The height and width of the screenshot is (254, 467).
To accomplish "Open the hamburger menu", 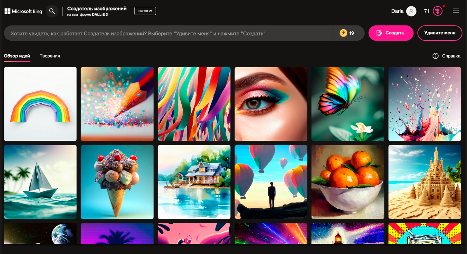I will (x=456, y=11).
